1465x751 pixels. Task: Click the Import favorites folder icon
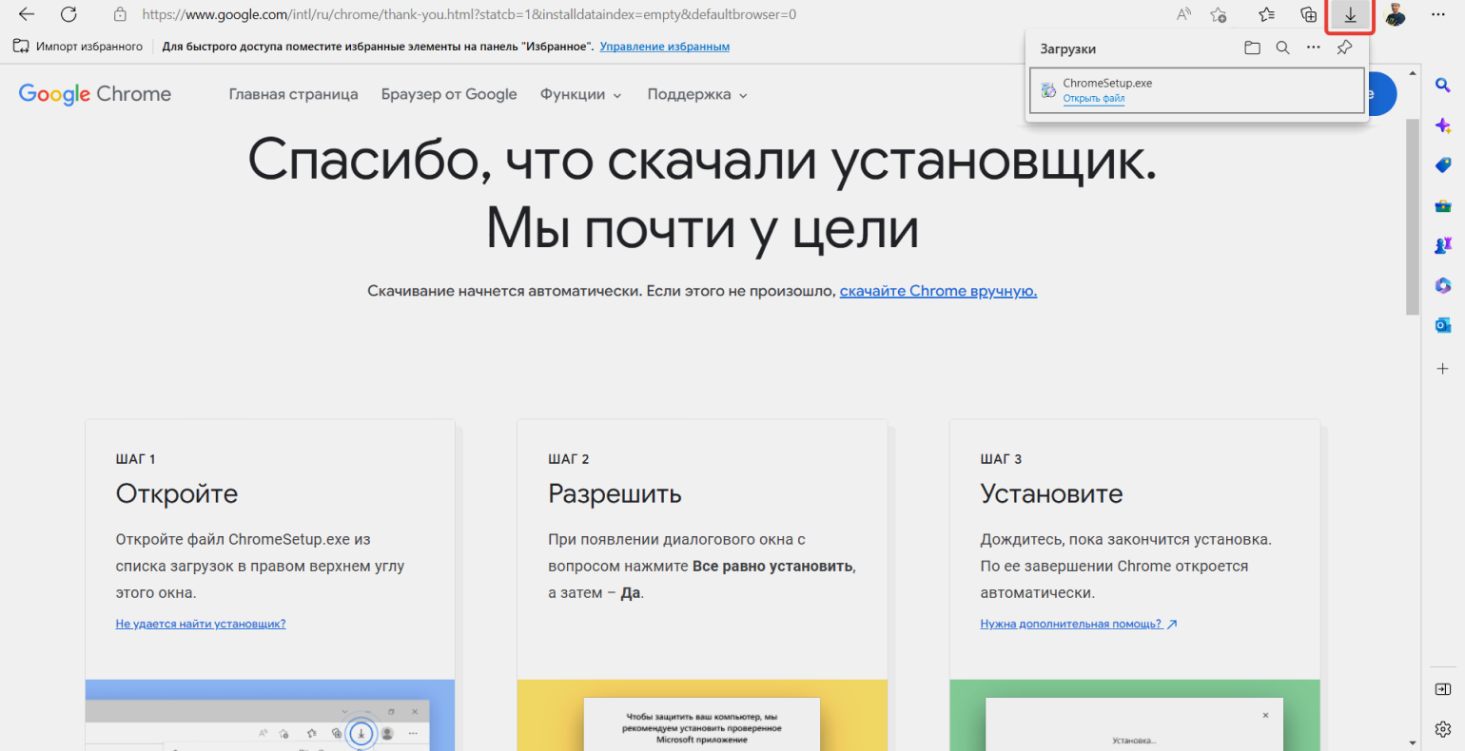tap(21, 46)
